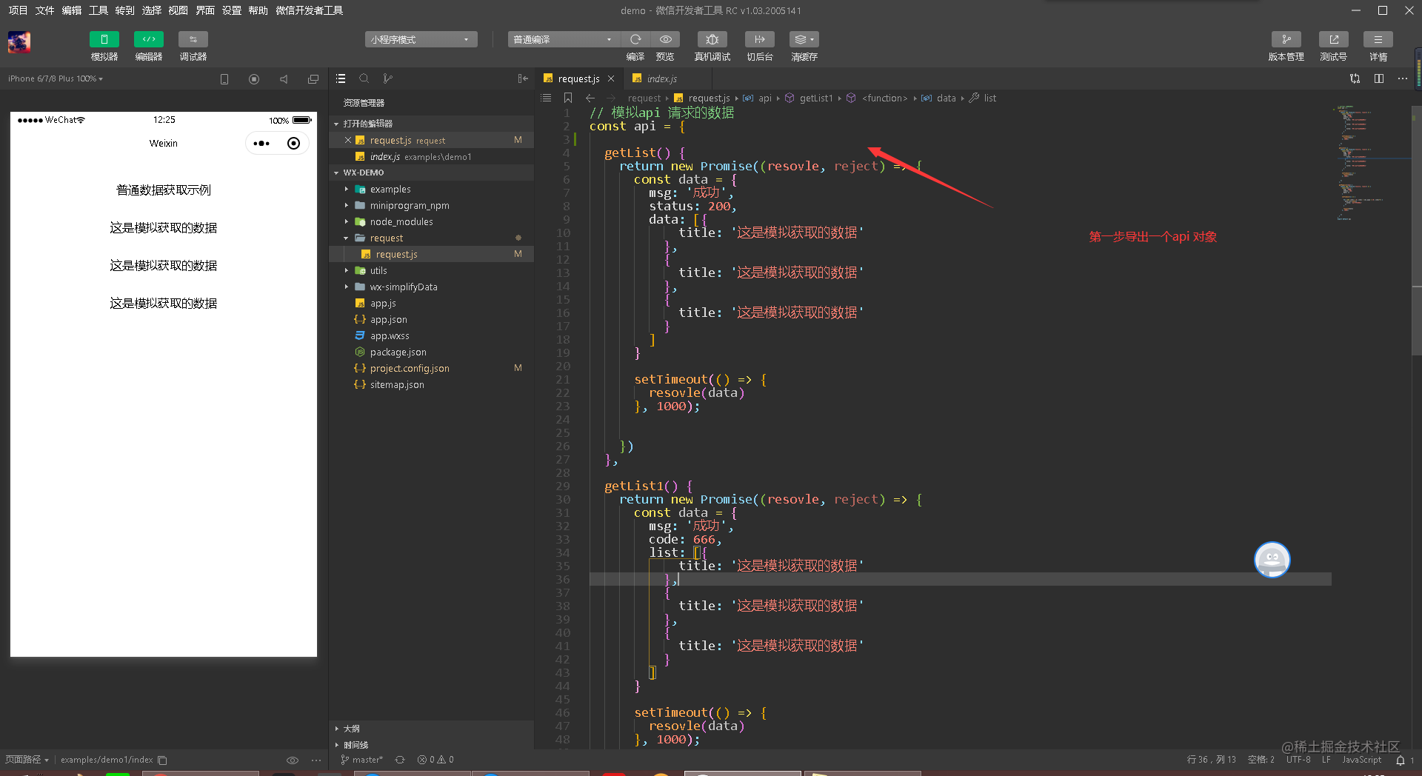Viewport: 1422px width, 776px height.
Task: Click the editor bookmark icon
Action: [x=568, y=98]
